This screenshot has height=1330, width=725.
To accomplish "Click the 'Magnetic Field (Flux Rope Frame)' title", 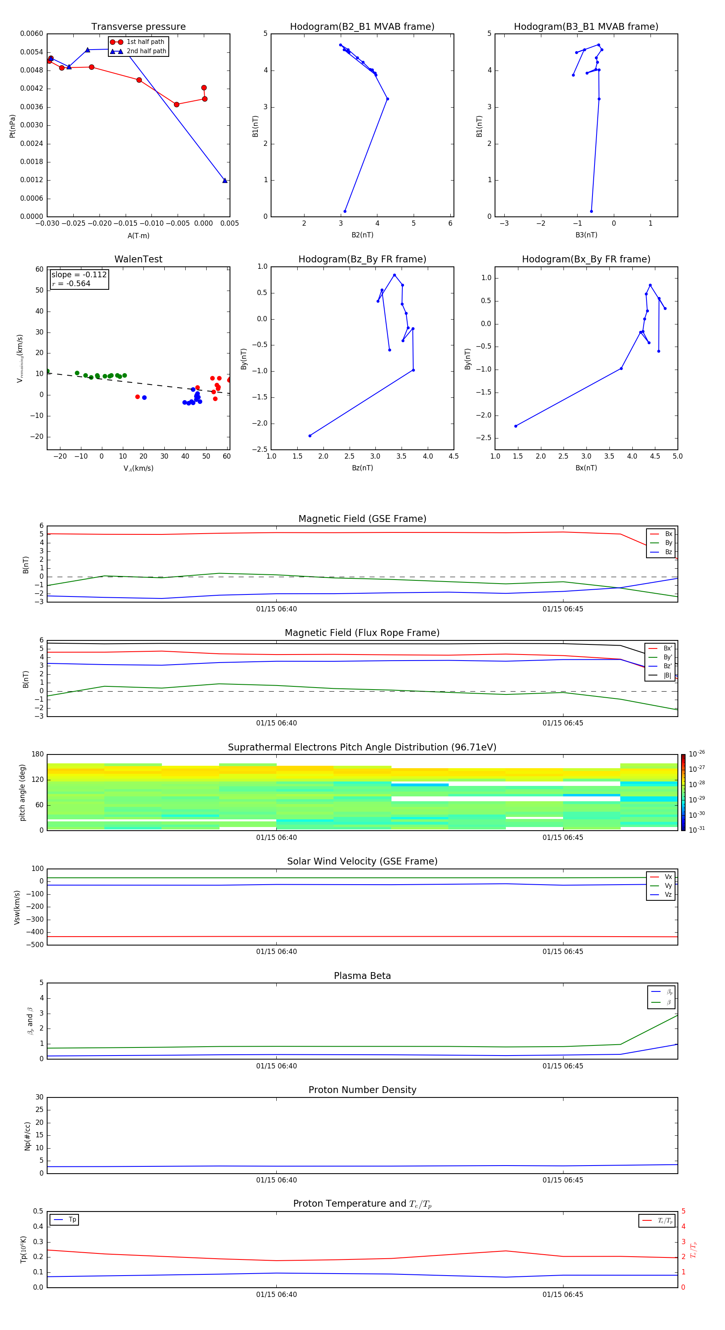I will point(362,633).
